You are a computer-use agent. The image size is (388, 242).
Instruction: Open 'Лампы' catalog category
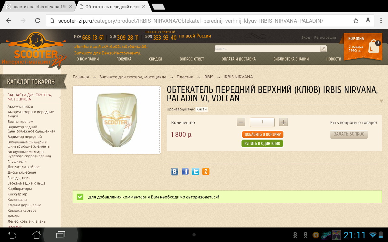tap(14, 216)
